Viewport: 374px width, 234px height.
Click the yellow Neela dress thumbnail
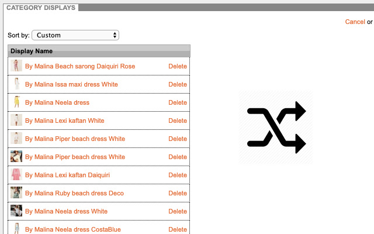[16, 102]
